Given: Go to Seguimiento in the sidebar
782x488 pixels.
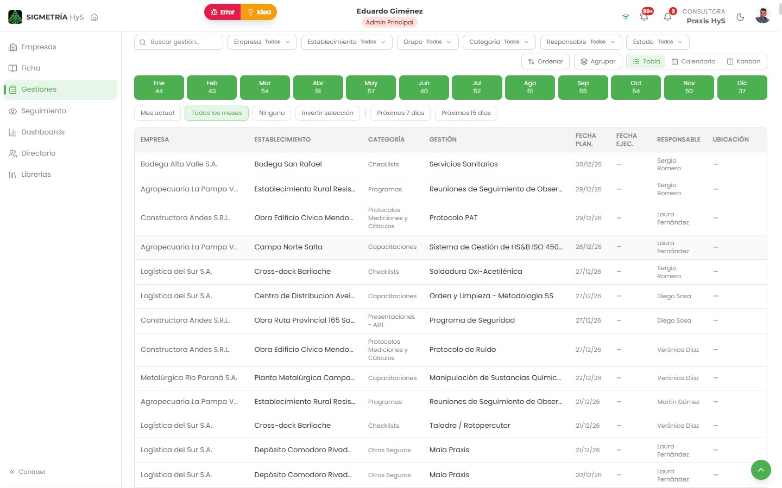Looking at the screenshot, I should tap(60, 111).
